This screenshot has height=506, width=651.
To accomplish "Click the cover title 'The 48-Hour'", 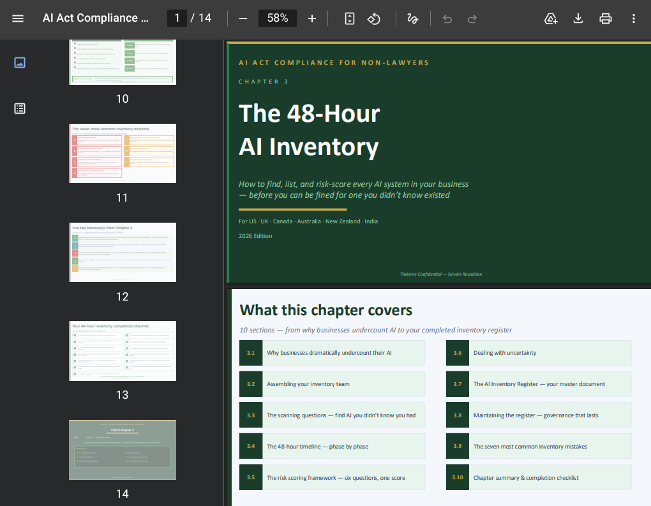I will coord(310,114).
